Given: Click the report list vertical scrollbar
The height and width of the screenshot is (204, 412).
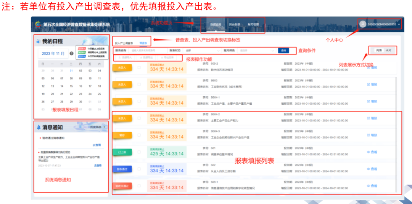Looking at the screenshot, I should coord(396,134).
